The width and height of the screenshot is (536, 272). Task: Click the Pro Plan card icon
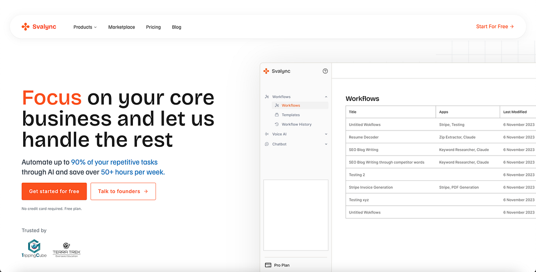[268, 265]
